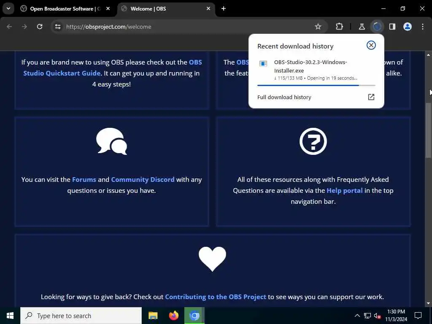Open the tab search dropdown arrow
Image resolution: width=432 pixels, height=324 pixels.
tap(8, 8)
